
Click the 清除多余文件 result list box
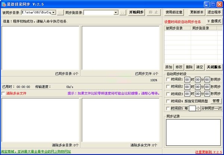point(121,120)
